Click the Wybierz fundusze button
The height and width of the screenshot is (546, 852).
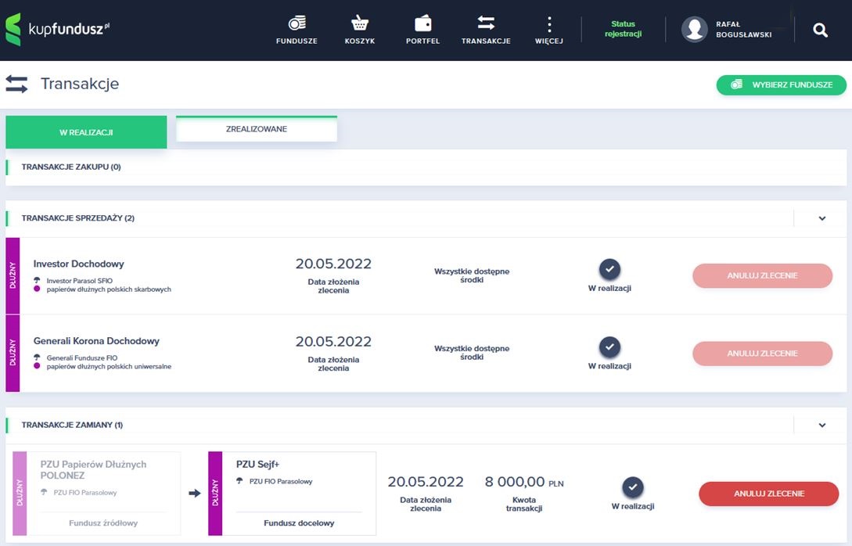782,84
